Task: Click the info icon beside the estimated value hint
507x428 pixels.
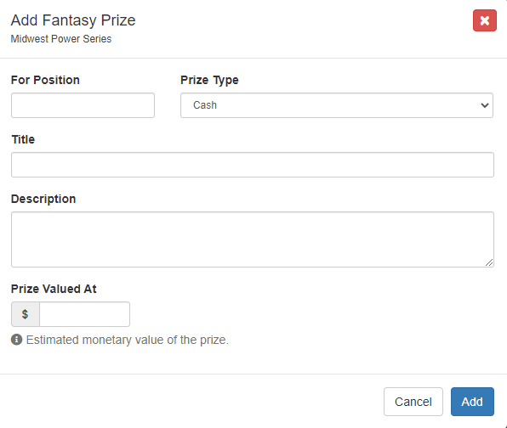Action: (16, 340)
